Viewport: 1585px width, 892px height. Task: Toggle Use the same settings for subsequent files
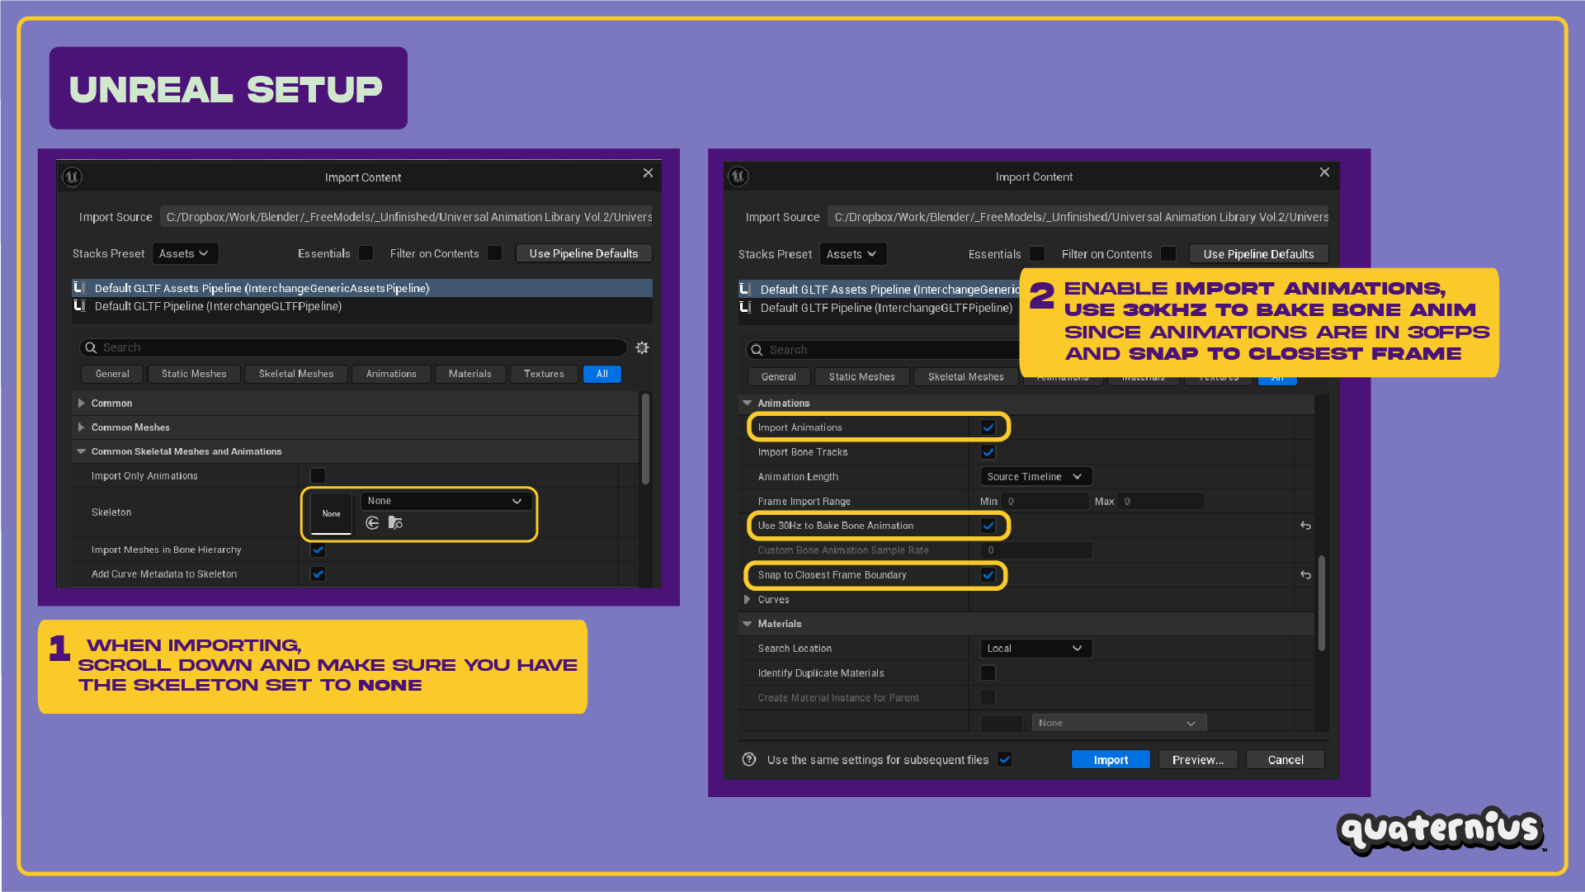[1004, 759]
